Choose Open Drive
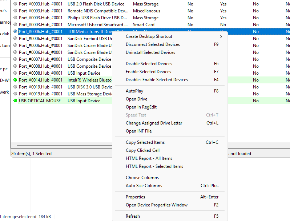The width and height of the screenshot is (290, 221). pos(170,99)
